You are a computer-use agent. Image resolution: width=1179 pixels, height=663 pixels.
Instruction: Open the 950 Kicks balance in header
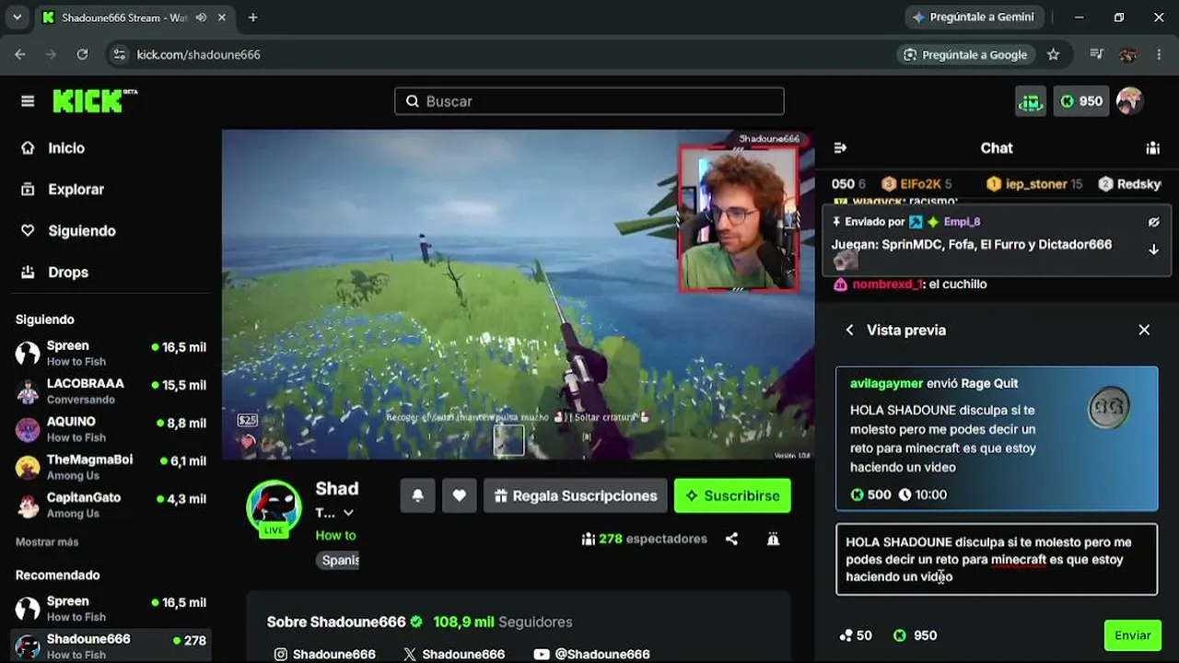(x=1081, y=101)
